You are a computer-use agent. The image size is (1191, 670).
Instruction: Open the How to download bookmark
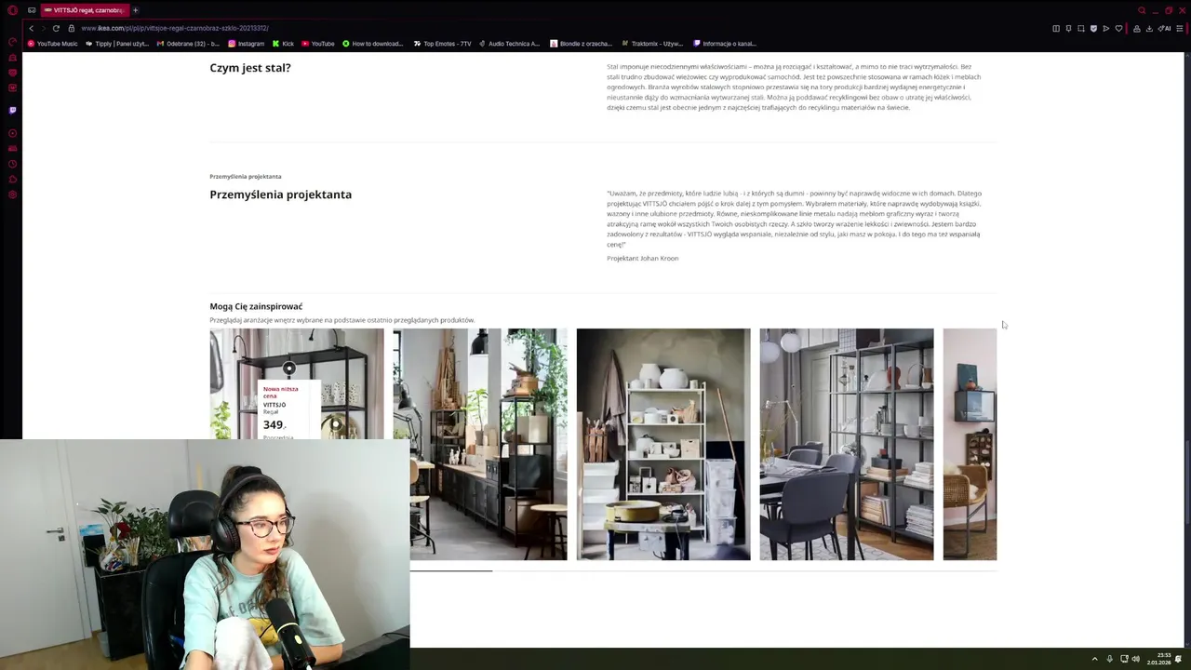click(x=372, y=44)
